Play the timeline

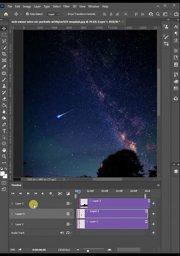[x=28, y=193]
